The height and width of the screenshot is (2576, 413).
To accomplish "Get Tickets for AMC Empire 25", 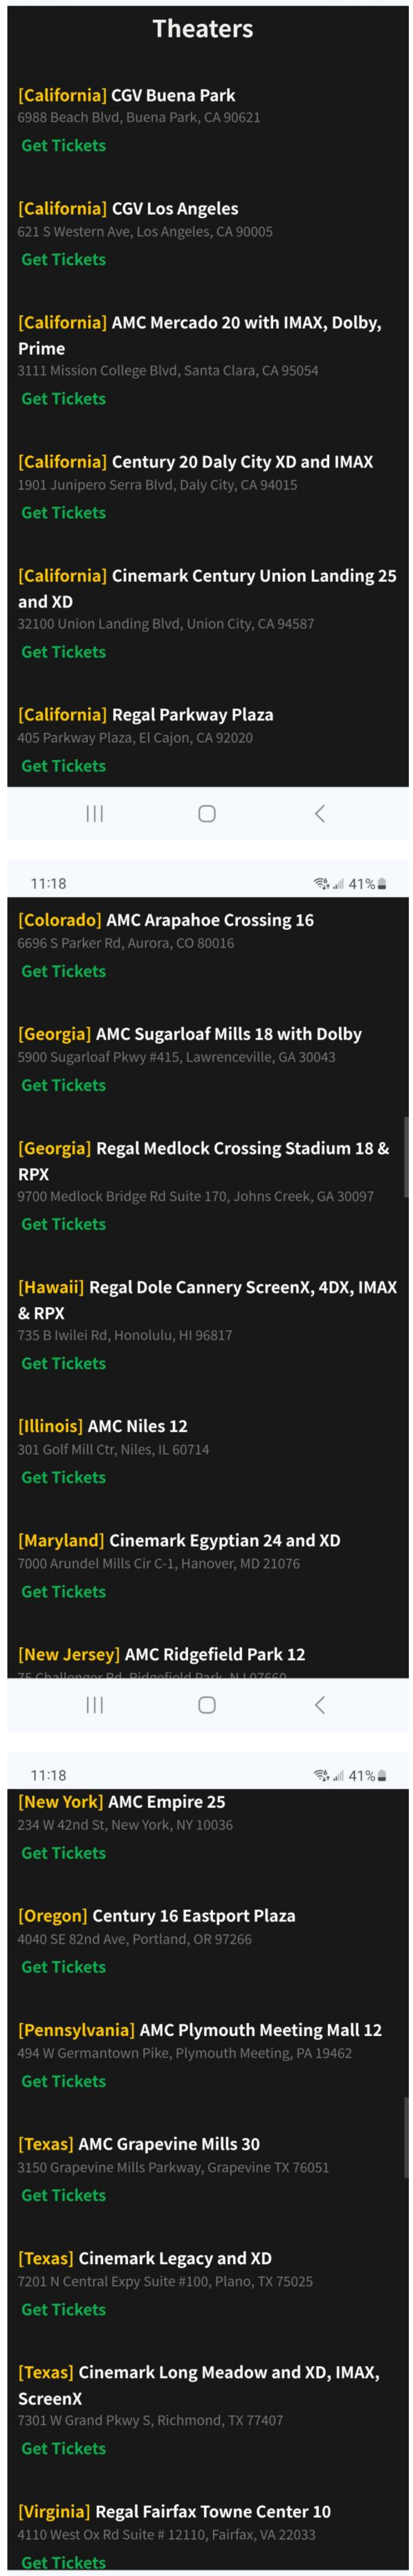I will tap(64, 1853).
